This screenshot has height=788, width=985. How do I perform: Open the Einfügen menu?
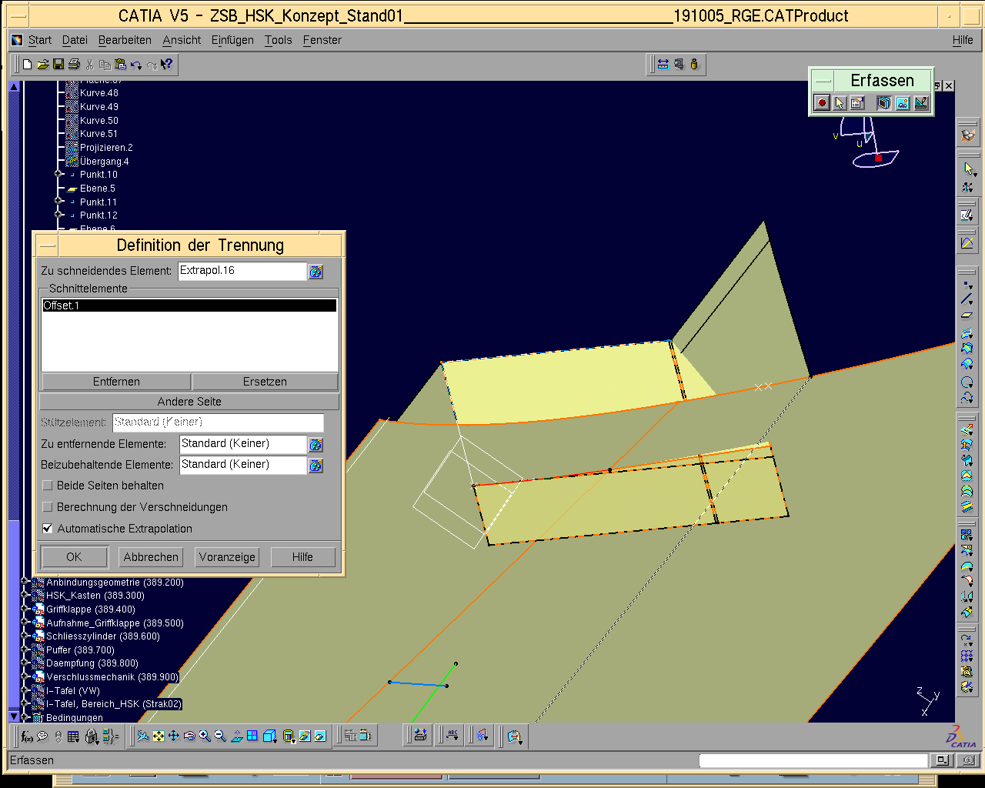tap(232, 40)
